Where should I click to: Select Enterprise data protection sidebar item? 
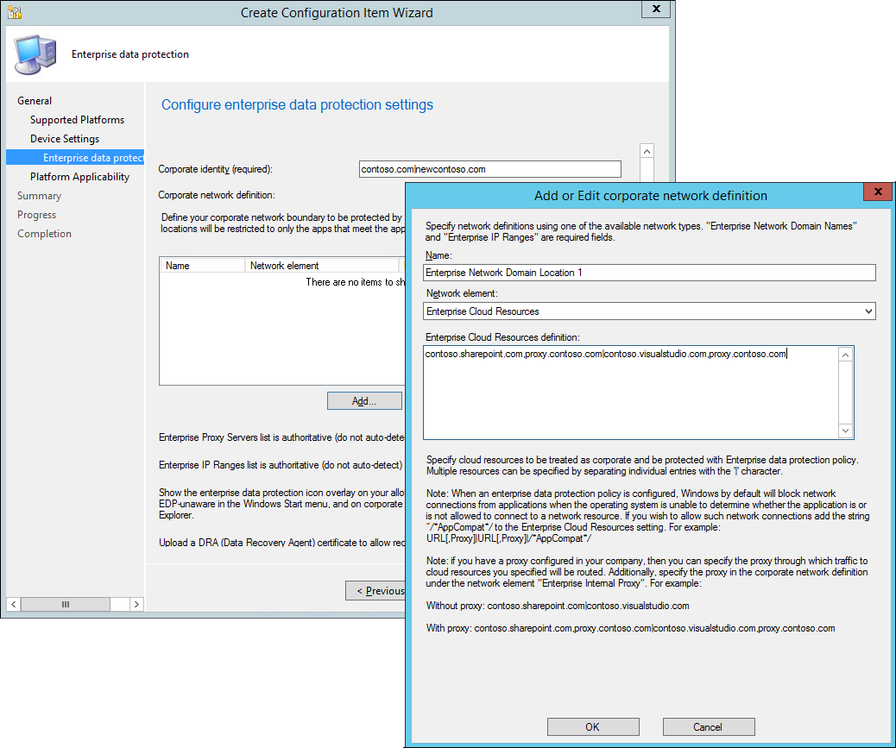tap(75, 158)
